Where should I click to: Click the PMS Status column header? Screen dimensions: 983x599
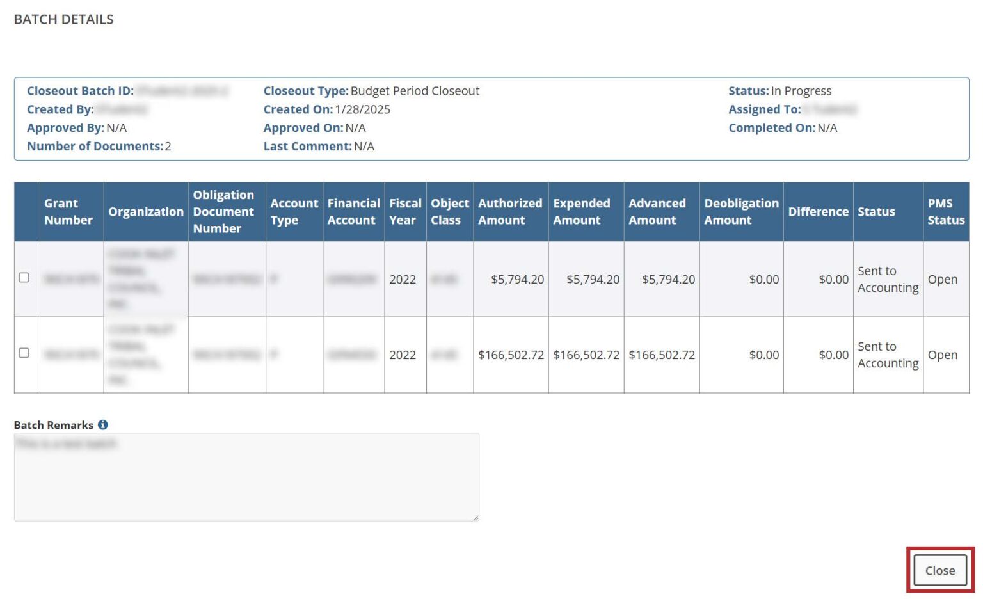[946, 212]
